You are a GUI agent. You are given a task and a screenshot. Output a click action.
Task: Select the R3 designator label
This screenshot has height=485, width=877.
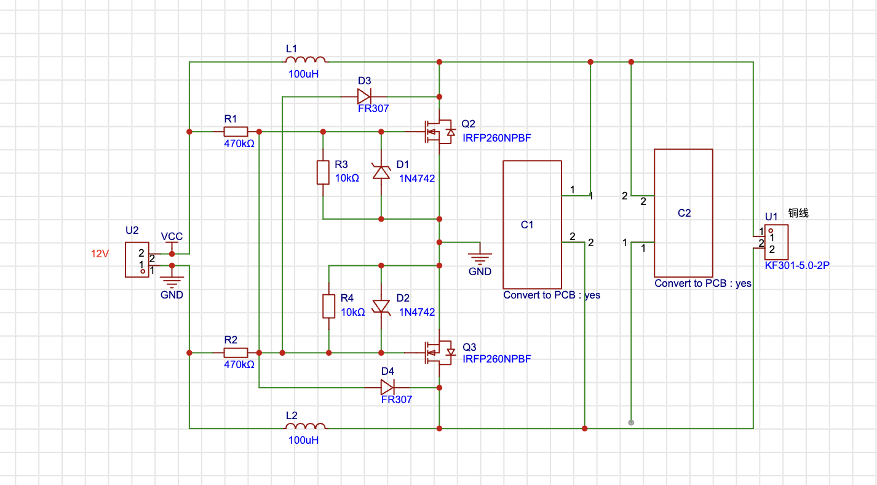(341, 164)
